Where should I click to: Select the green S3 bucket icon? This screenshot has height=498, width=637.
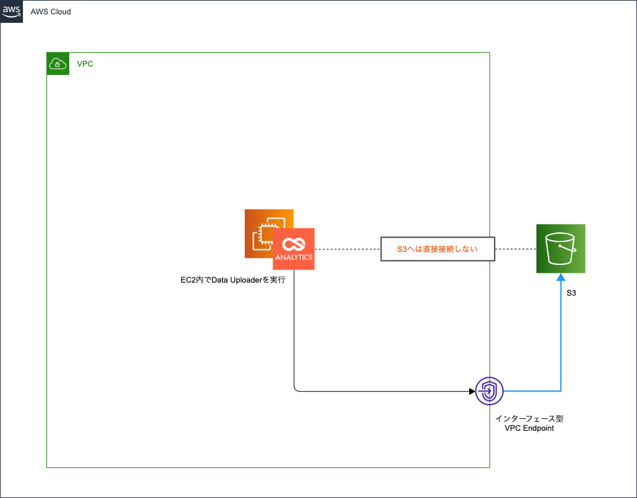click(561, 248)
